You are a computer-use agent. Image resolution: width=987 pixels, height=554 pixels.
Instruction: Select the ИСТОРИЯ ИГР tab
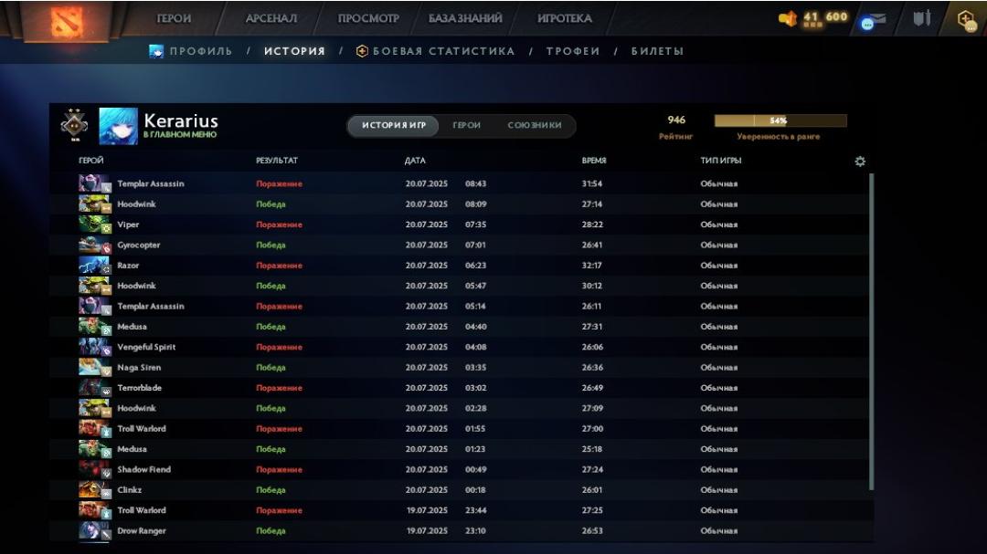coord(394,125)
